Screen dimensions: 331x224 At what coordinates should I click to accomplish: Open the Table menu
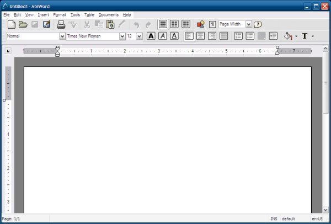pos(89,15)
